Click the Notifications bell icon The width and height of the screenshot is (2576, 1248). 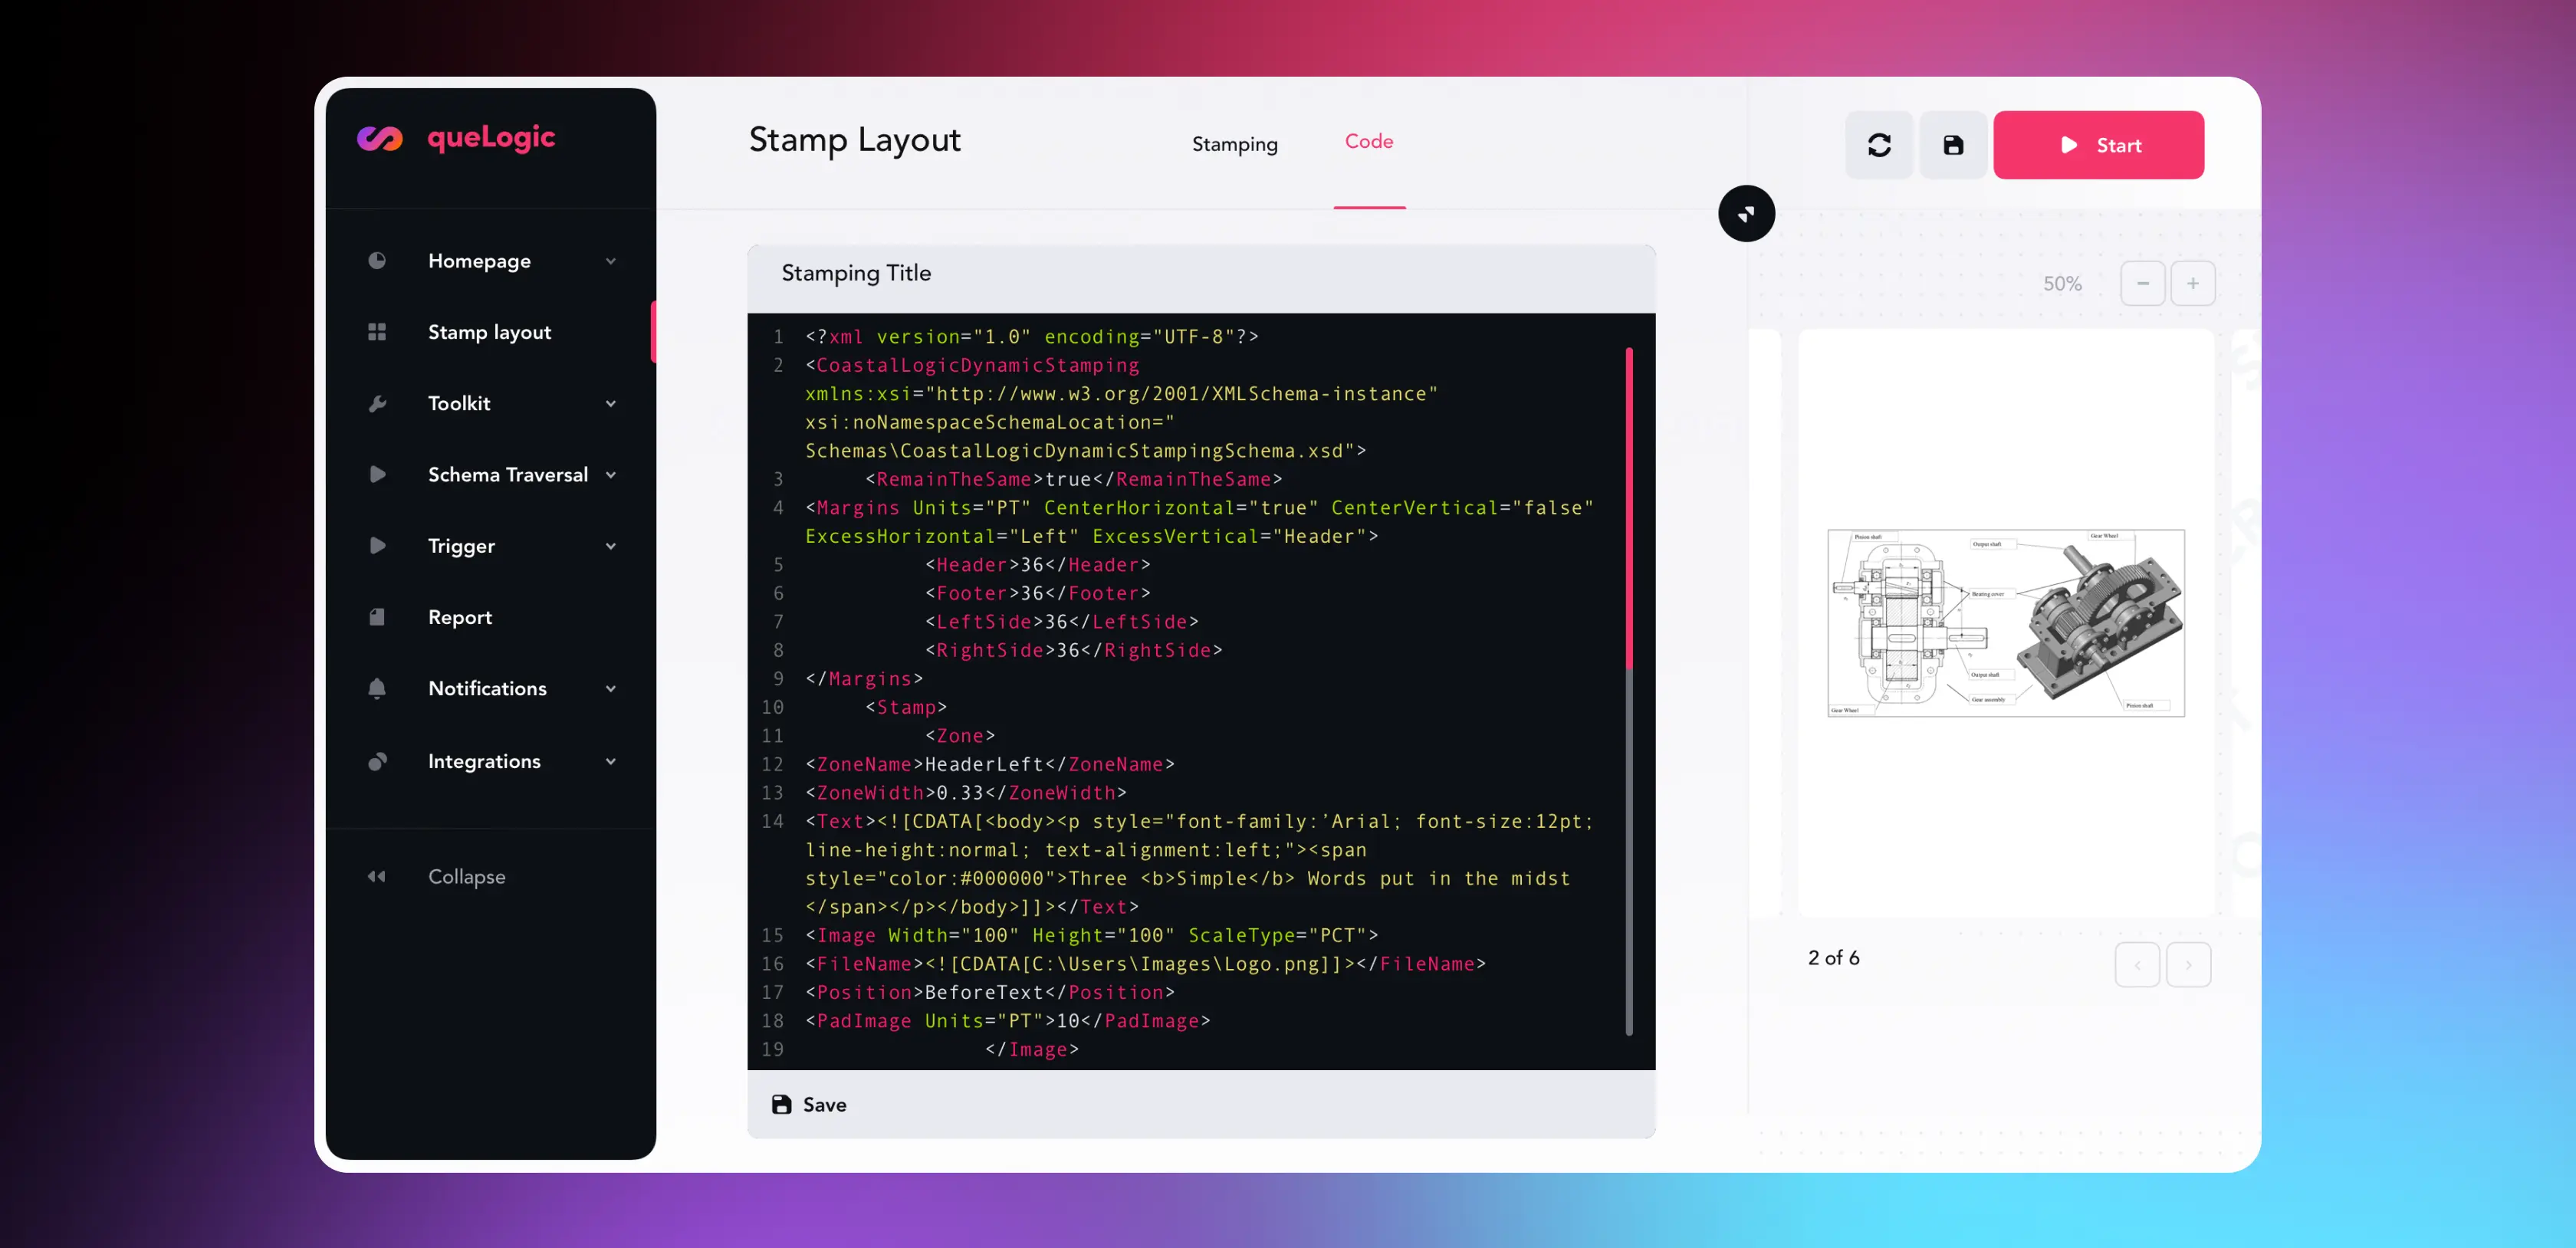(x=377, y=688)
